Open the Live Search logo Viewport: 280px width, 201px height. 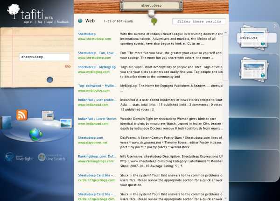(x=52, y=158)
